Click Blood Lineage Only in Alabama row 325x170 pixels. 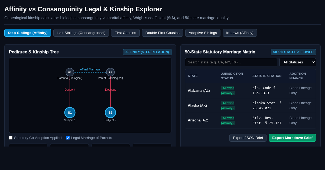tap(301, 90)
